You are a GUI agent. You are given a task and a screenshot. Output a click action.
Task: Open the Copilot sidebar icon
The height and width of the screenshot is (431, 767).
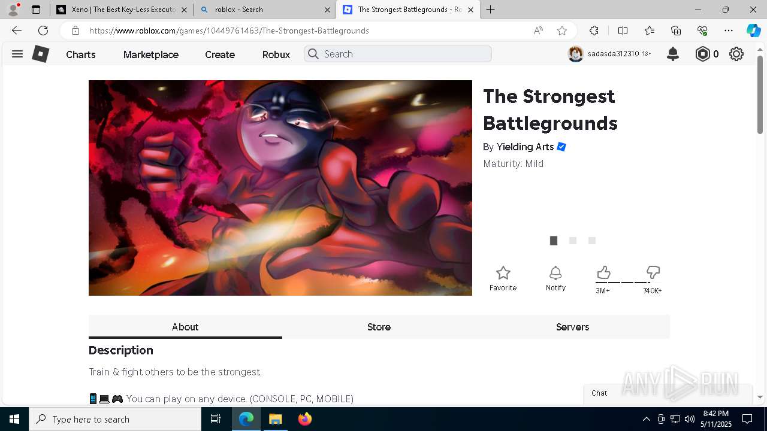[x=753, y=31]
